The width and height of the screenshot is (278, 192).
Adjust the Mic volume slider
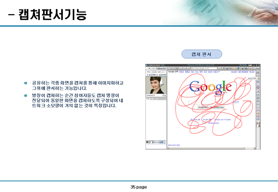(x=154, y=75)
